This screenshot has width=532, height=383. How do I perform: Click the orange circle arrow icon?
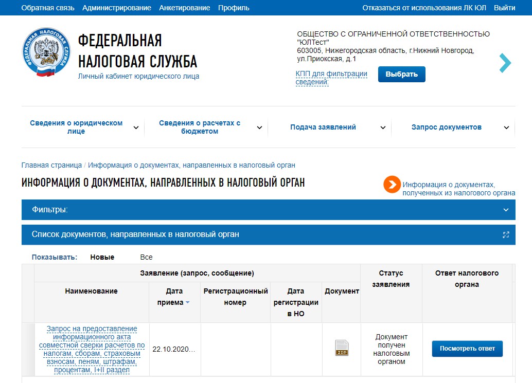(x=392, y=185)
